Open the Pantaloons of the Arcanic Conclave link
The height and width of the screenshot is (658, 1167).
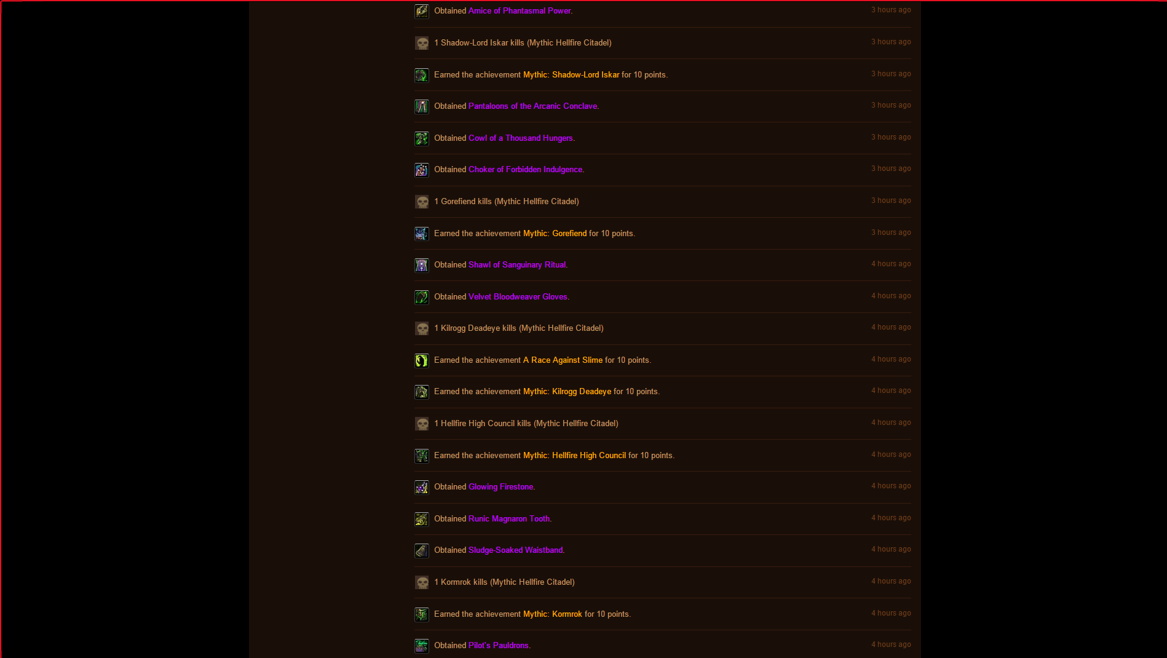(532, 106)
